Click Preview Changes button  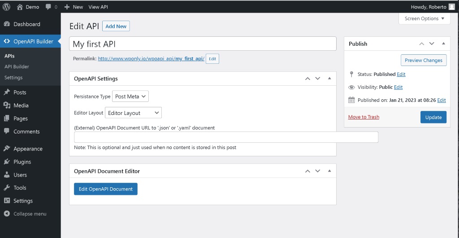pos(424,60)
